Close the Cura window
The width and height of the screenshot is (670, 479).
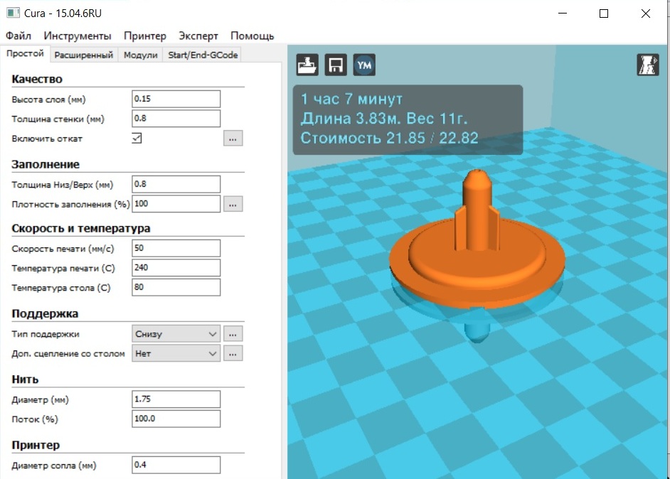pyautogui.click(x=646, y=14)
